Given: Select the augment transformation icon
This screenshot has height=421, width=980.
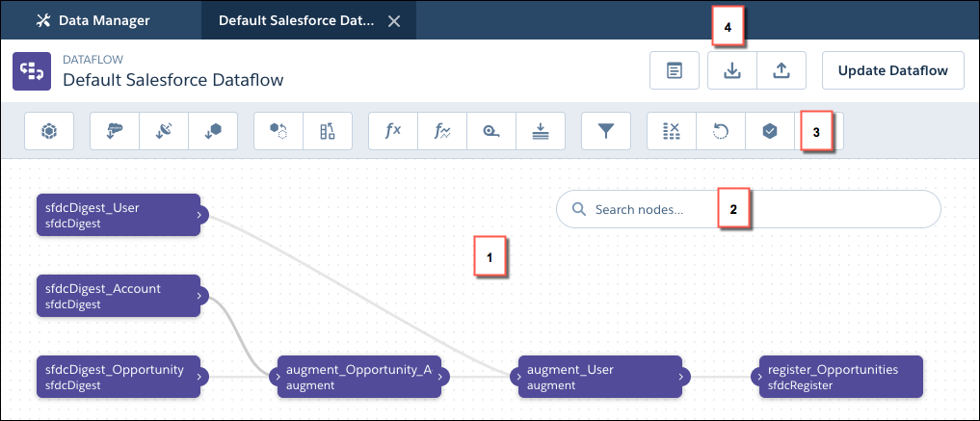Looking at the screenshot, I should tap(328, 132).
